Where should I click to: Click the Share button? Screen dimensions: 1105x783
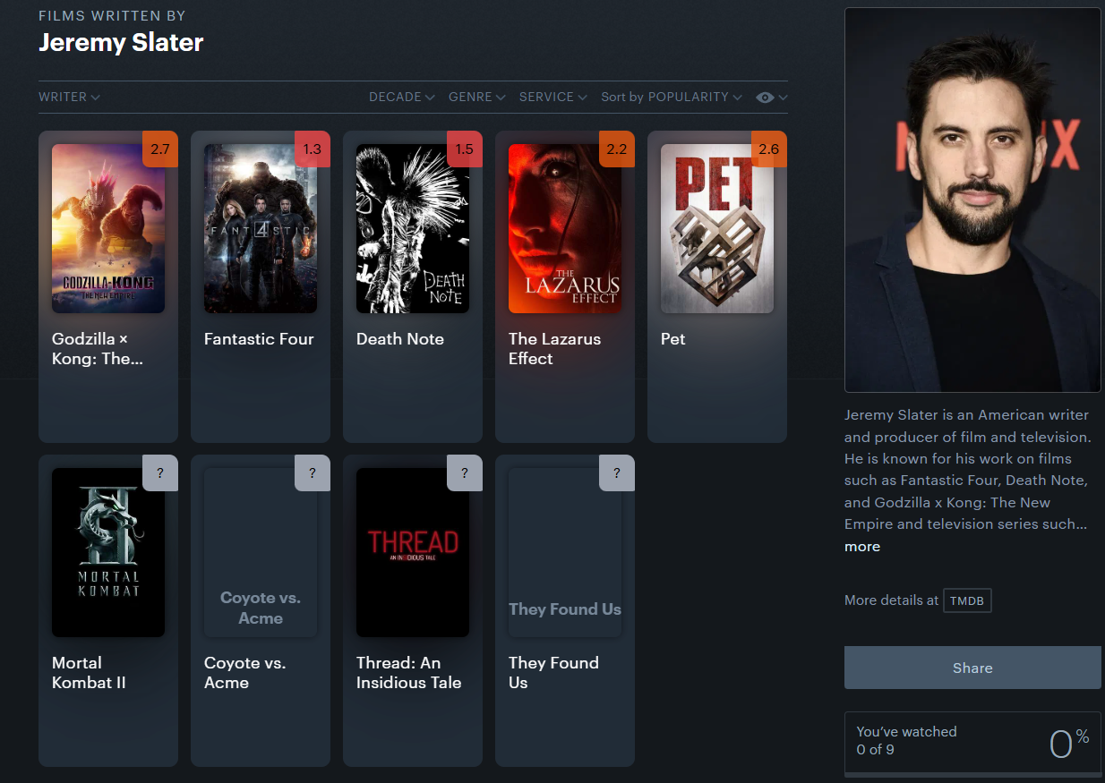pos(972,668)
